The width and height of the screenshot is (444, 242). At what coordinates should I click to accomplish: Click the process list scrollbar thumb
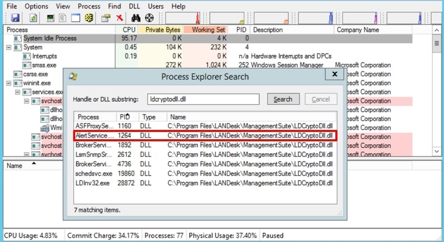click(x=436, y=43)
